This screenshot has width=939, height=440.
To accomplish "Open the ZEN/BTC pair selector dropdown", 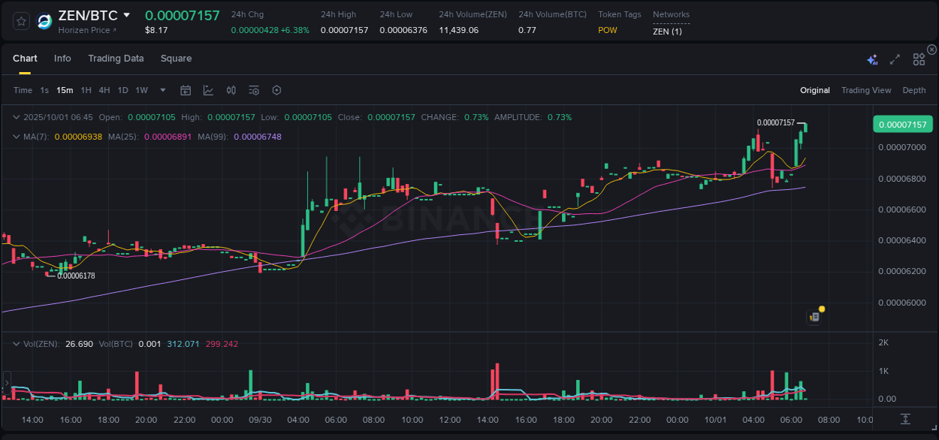I will (126, 14).
